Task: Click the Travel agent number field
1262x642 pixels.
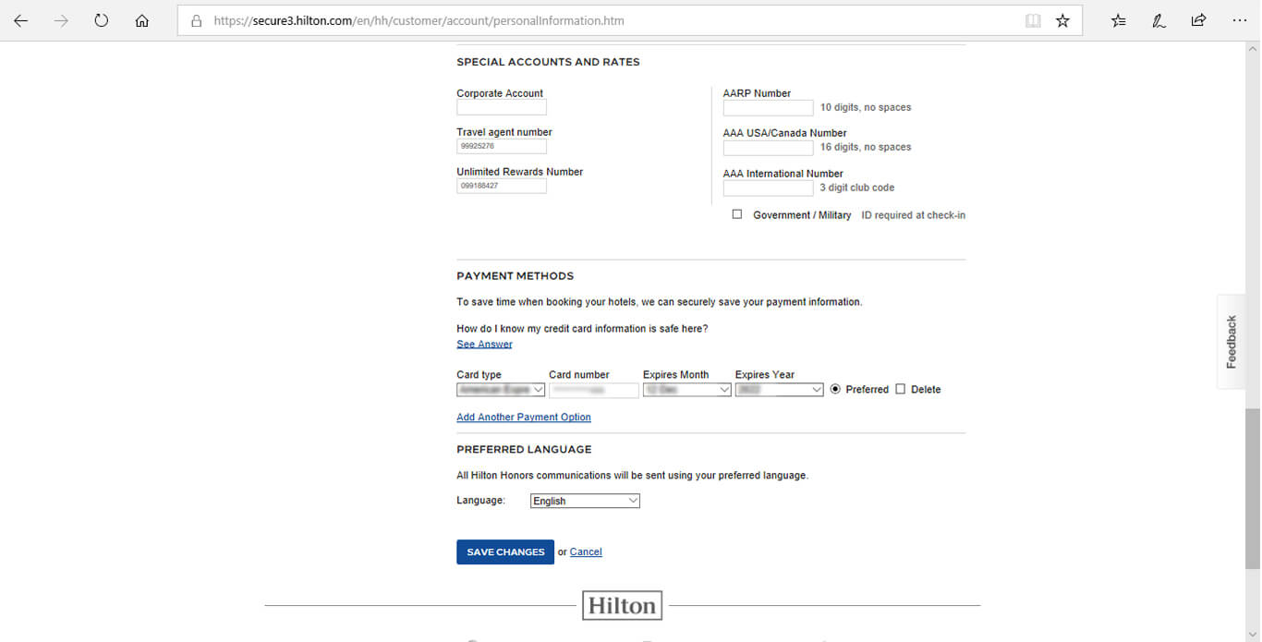Action: (x=502, y=146)
